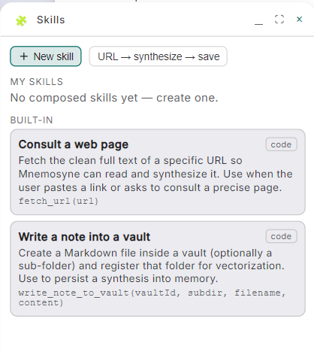The image size is (314, 355).
Task: Click the 'No composed skills yet' message
Action: [x=114, y=98]
